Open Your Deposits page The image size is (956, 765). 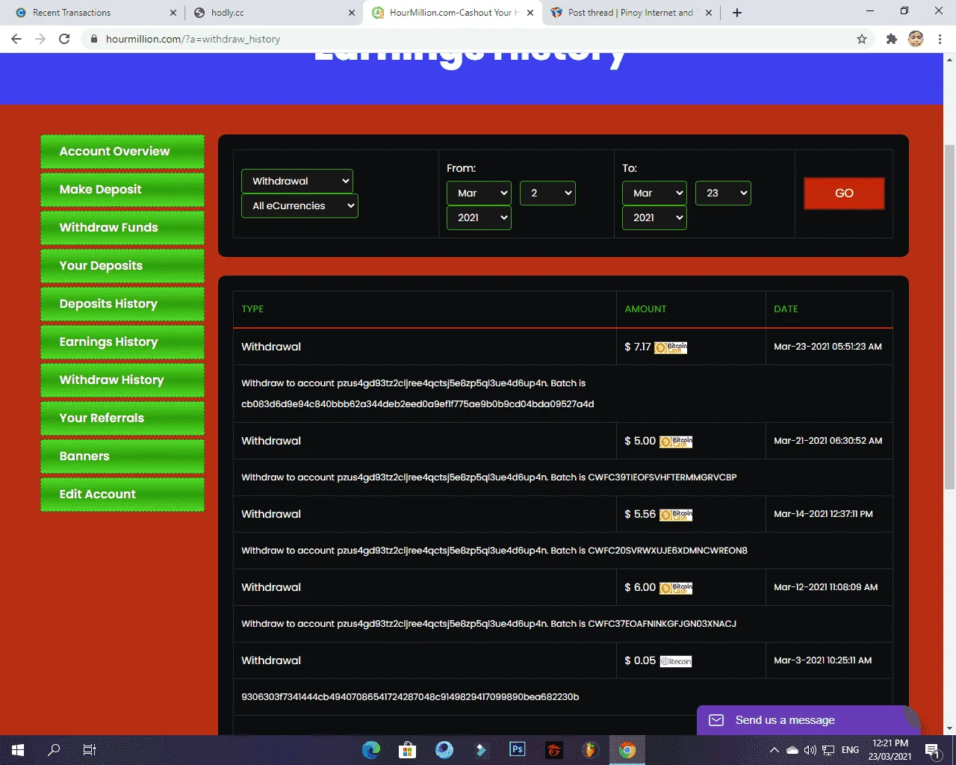pos(122,266)
